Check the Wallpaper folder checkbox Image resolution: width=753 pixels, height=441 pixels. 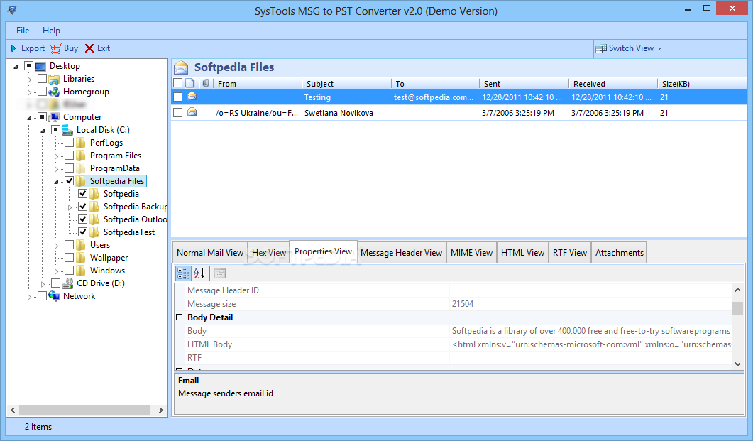(69, 258)
